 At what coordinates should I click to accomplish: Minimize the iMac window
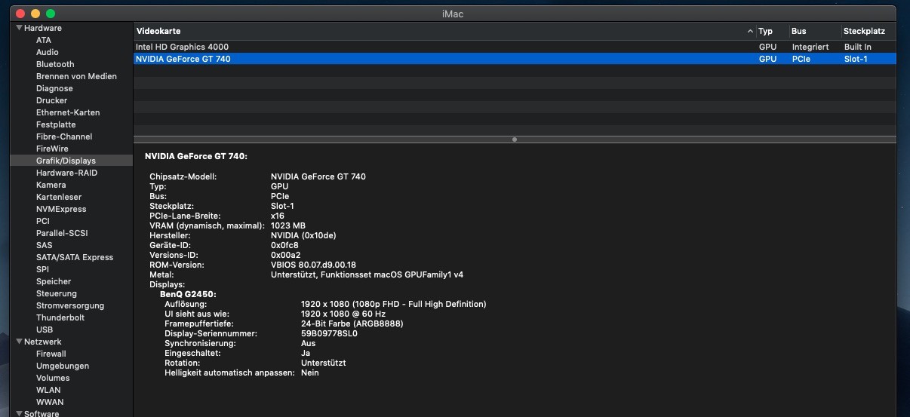pyautogui.click(x=35, y=14)
